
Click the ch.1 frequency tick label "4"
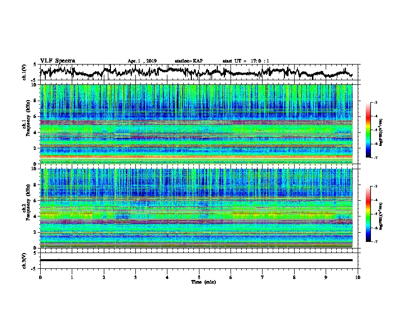tap(36, 133)
